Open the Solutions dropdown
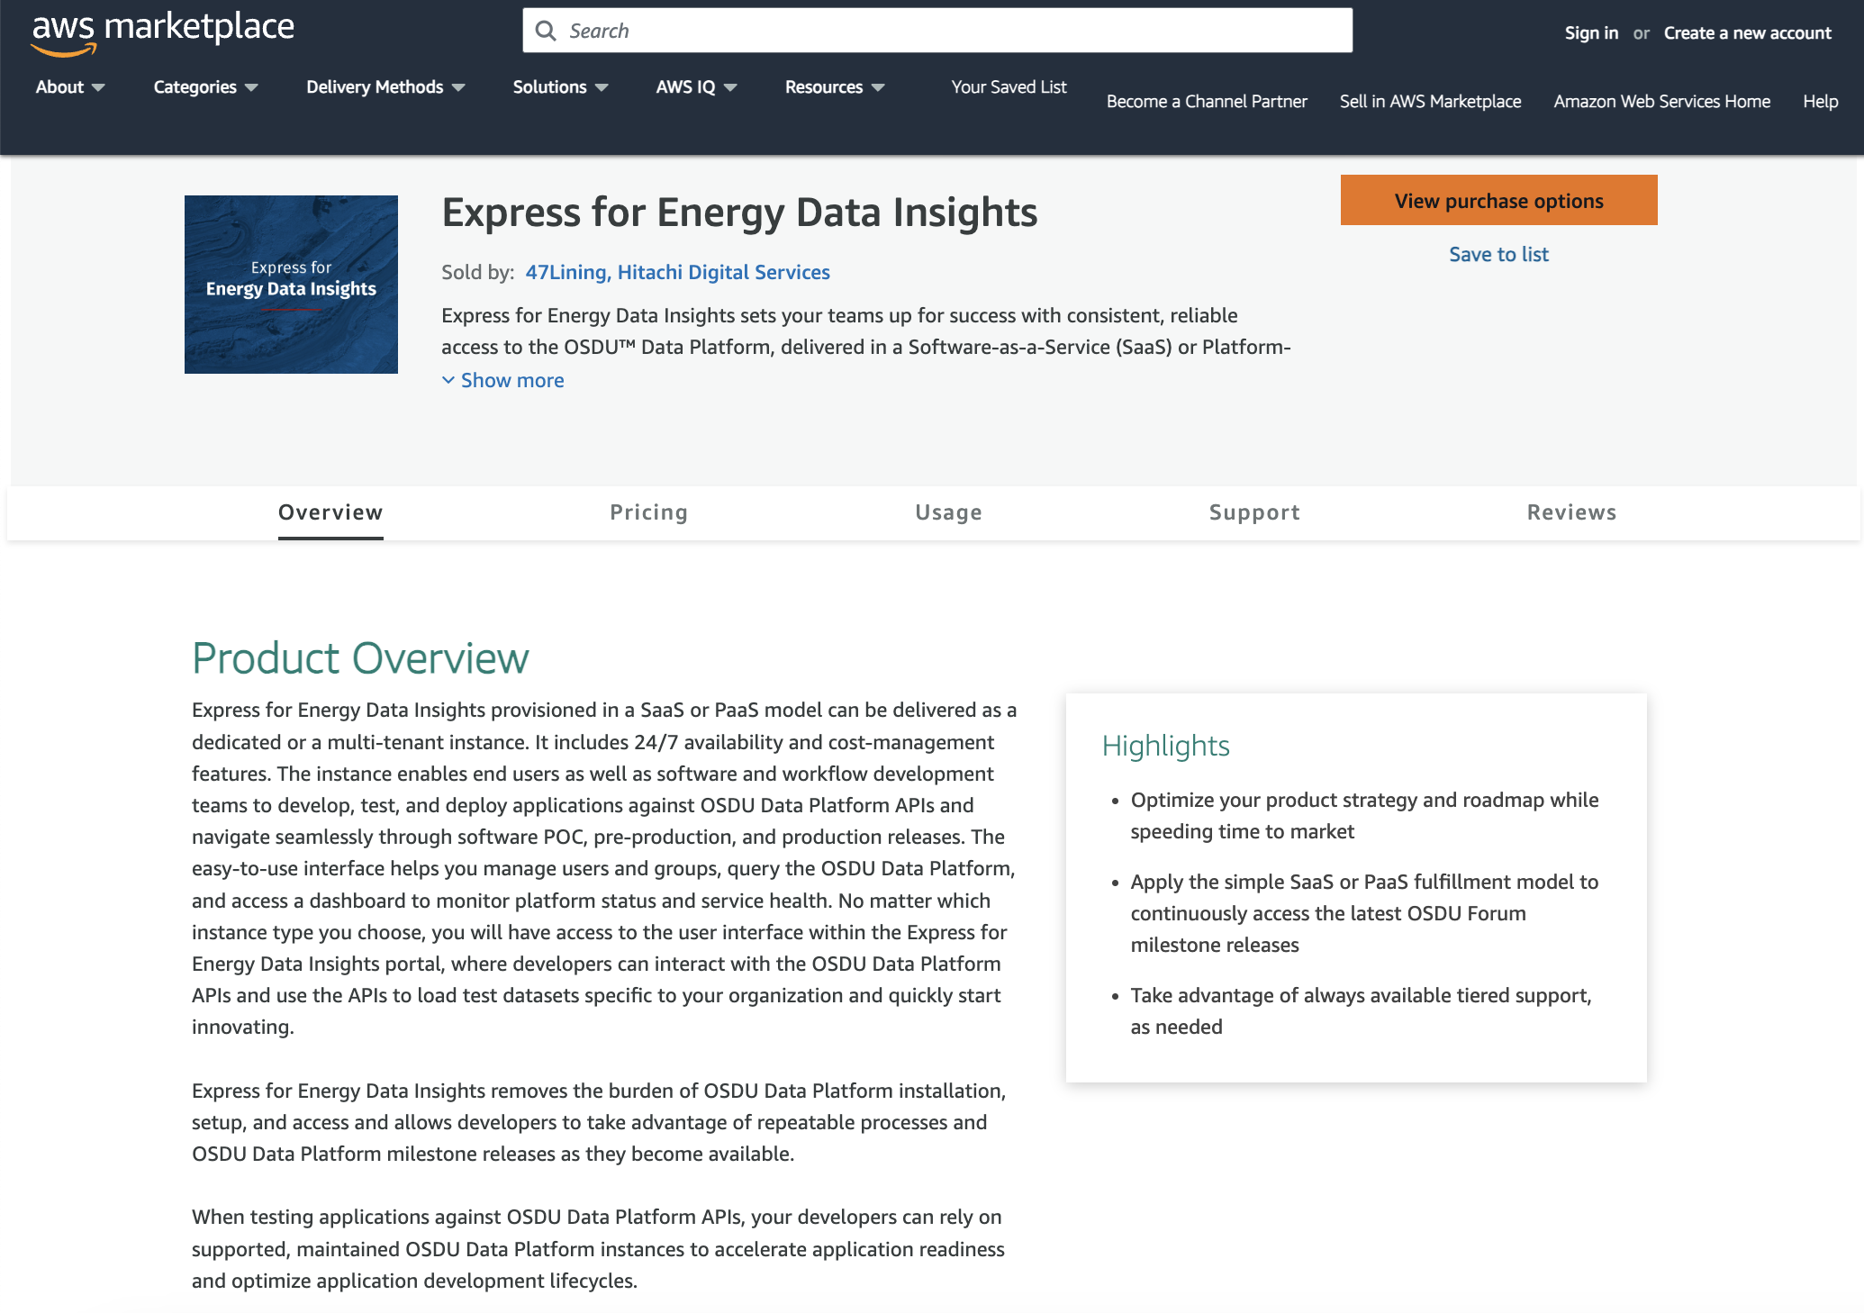This screenshot has height=1313, width=1864. (x=560, y=86)
